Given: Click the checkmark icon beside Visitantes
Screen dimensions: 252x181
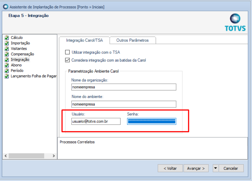Looking at the screenshot, I should [7, 48].
